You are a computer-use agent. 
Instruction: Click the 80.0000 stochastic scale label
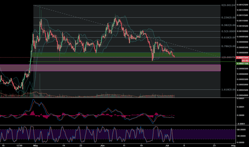[x=241, y=130]
